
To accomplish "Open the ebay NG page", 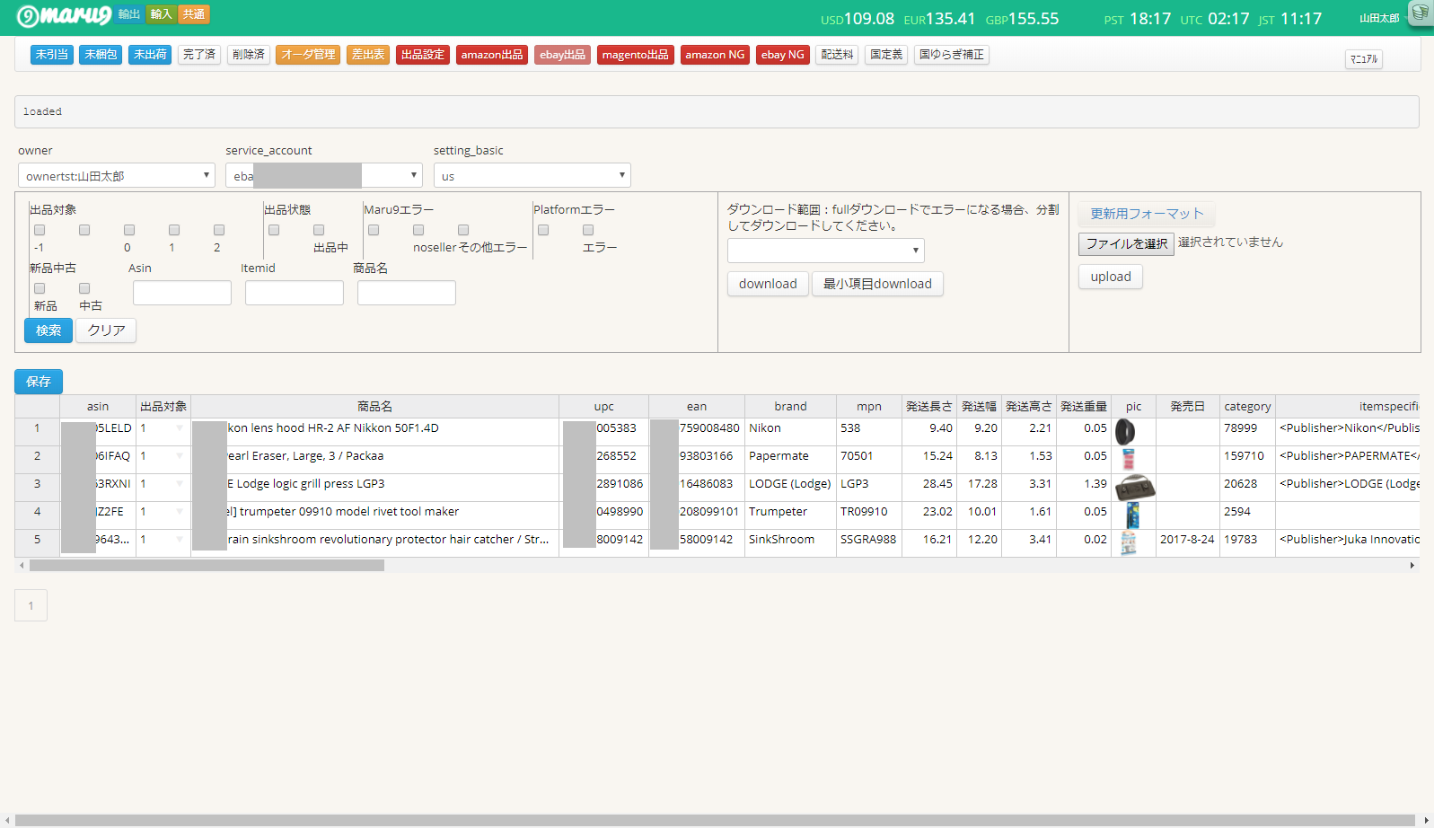I will [783, 55].
